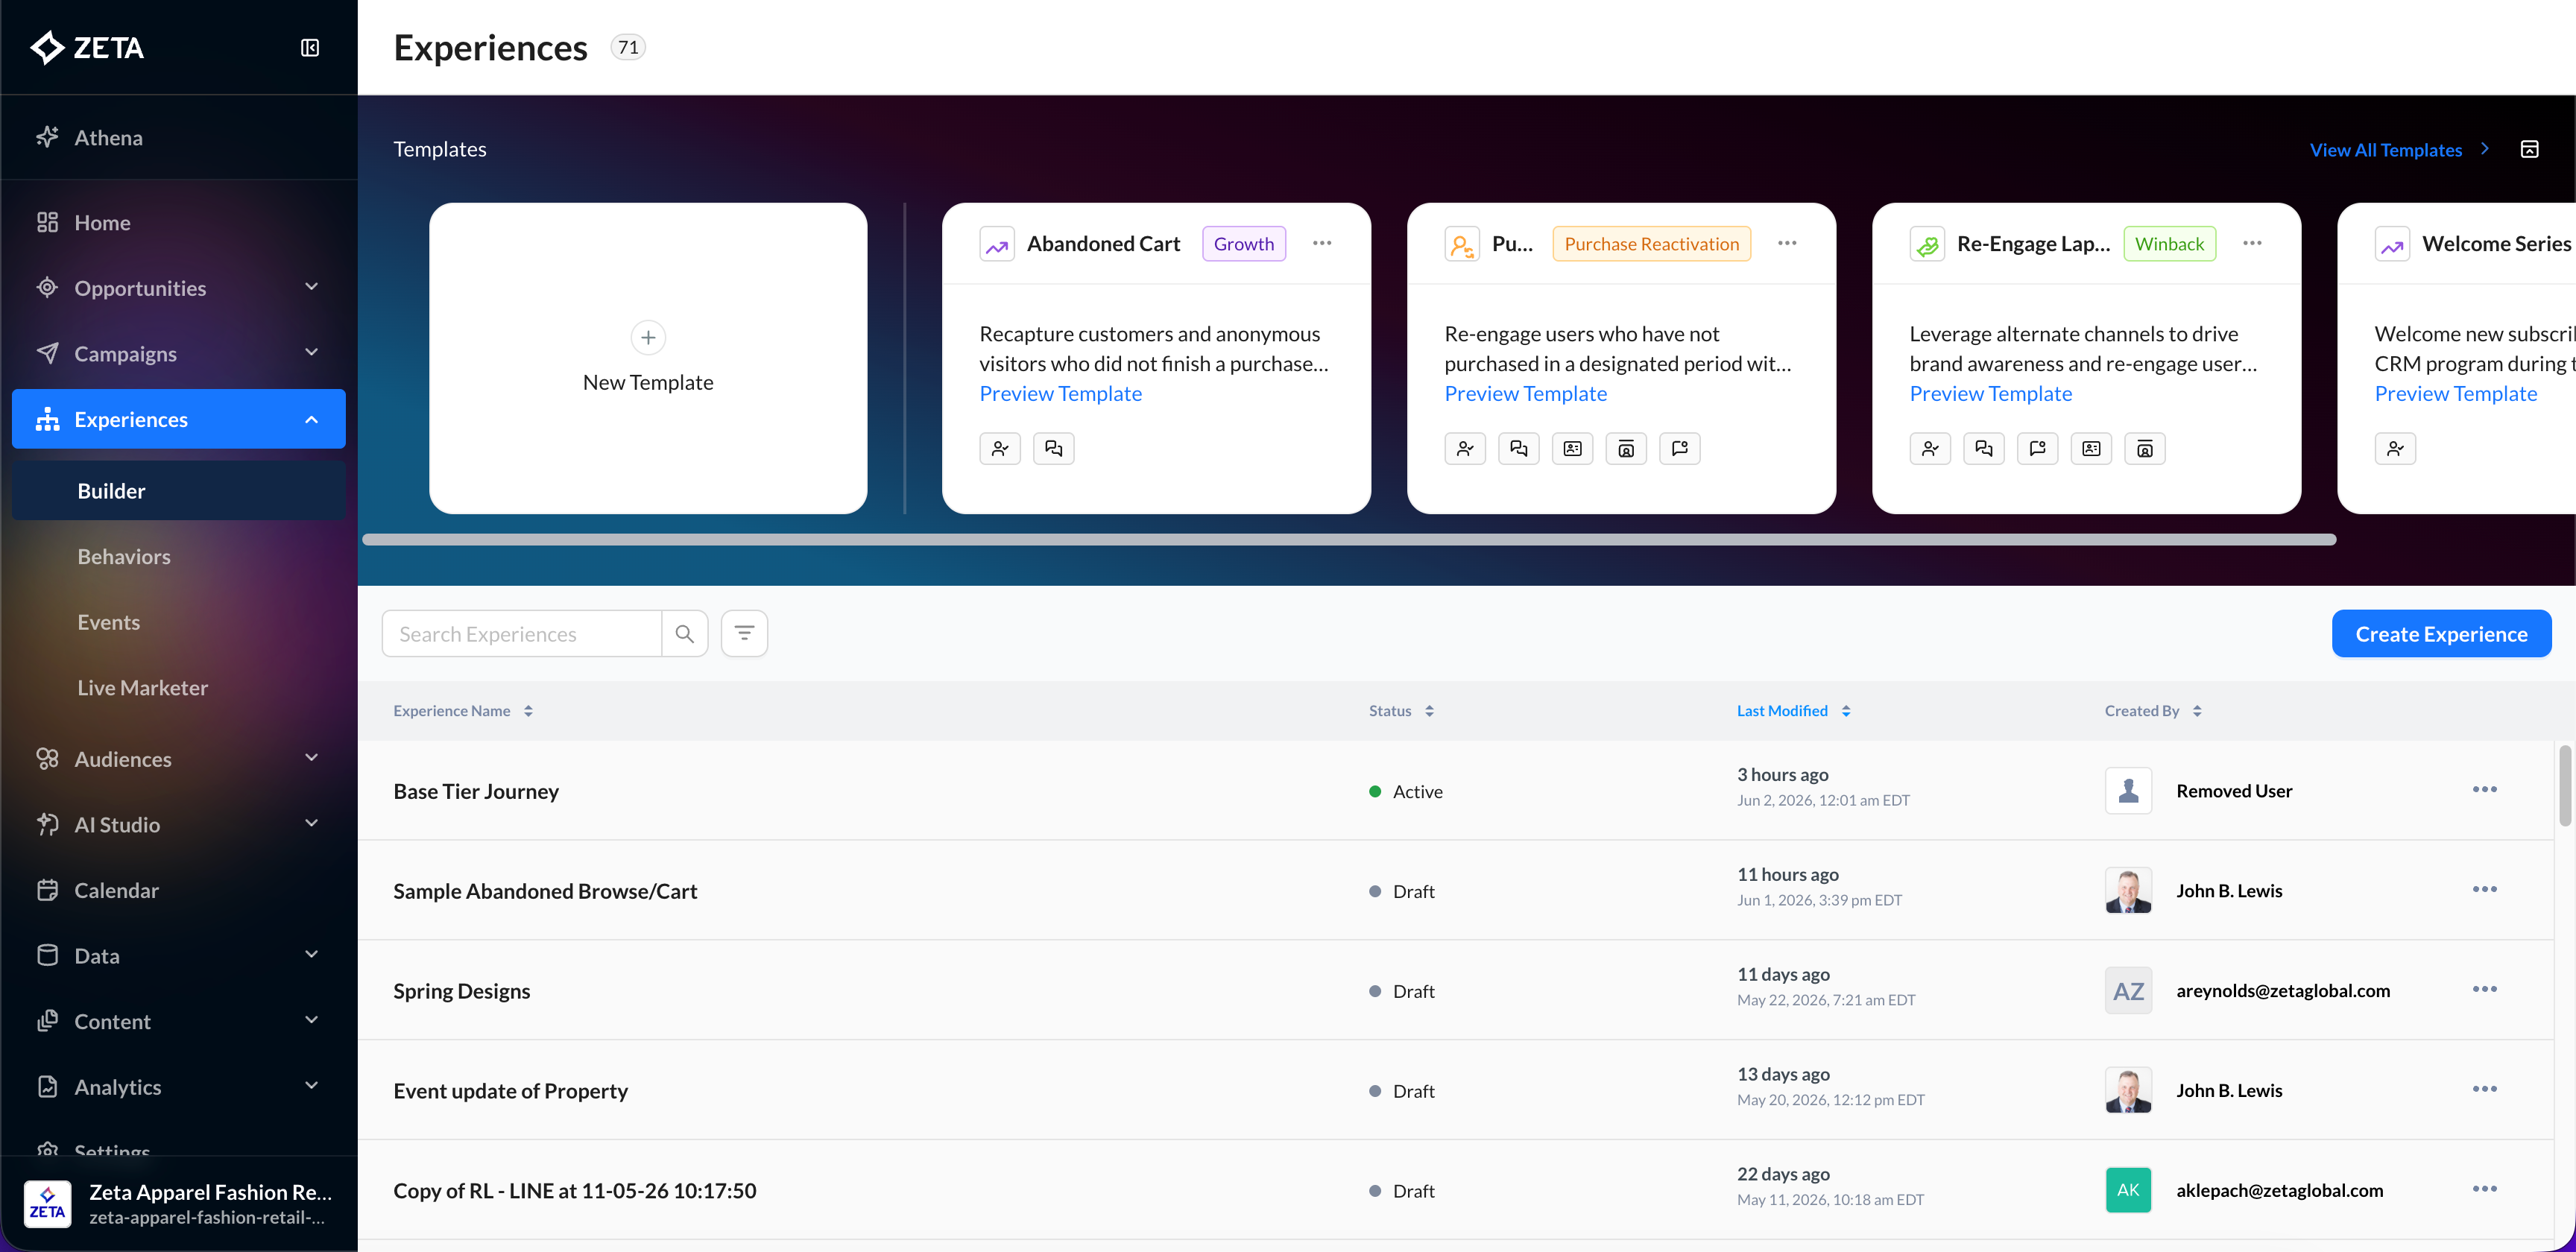Image resolution: width=2576 pixels, height=1252 pixels.
Task: Click the search magnifier button
Action: click(685, 633)
